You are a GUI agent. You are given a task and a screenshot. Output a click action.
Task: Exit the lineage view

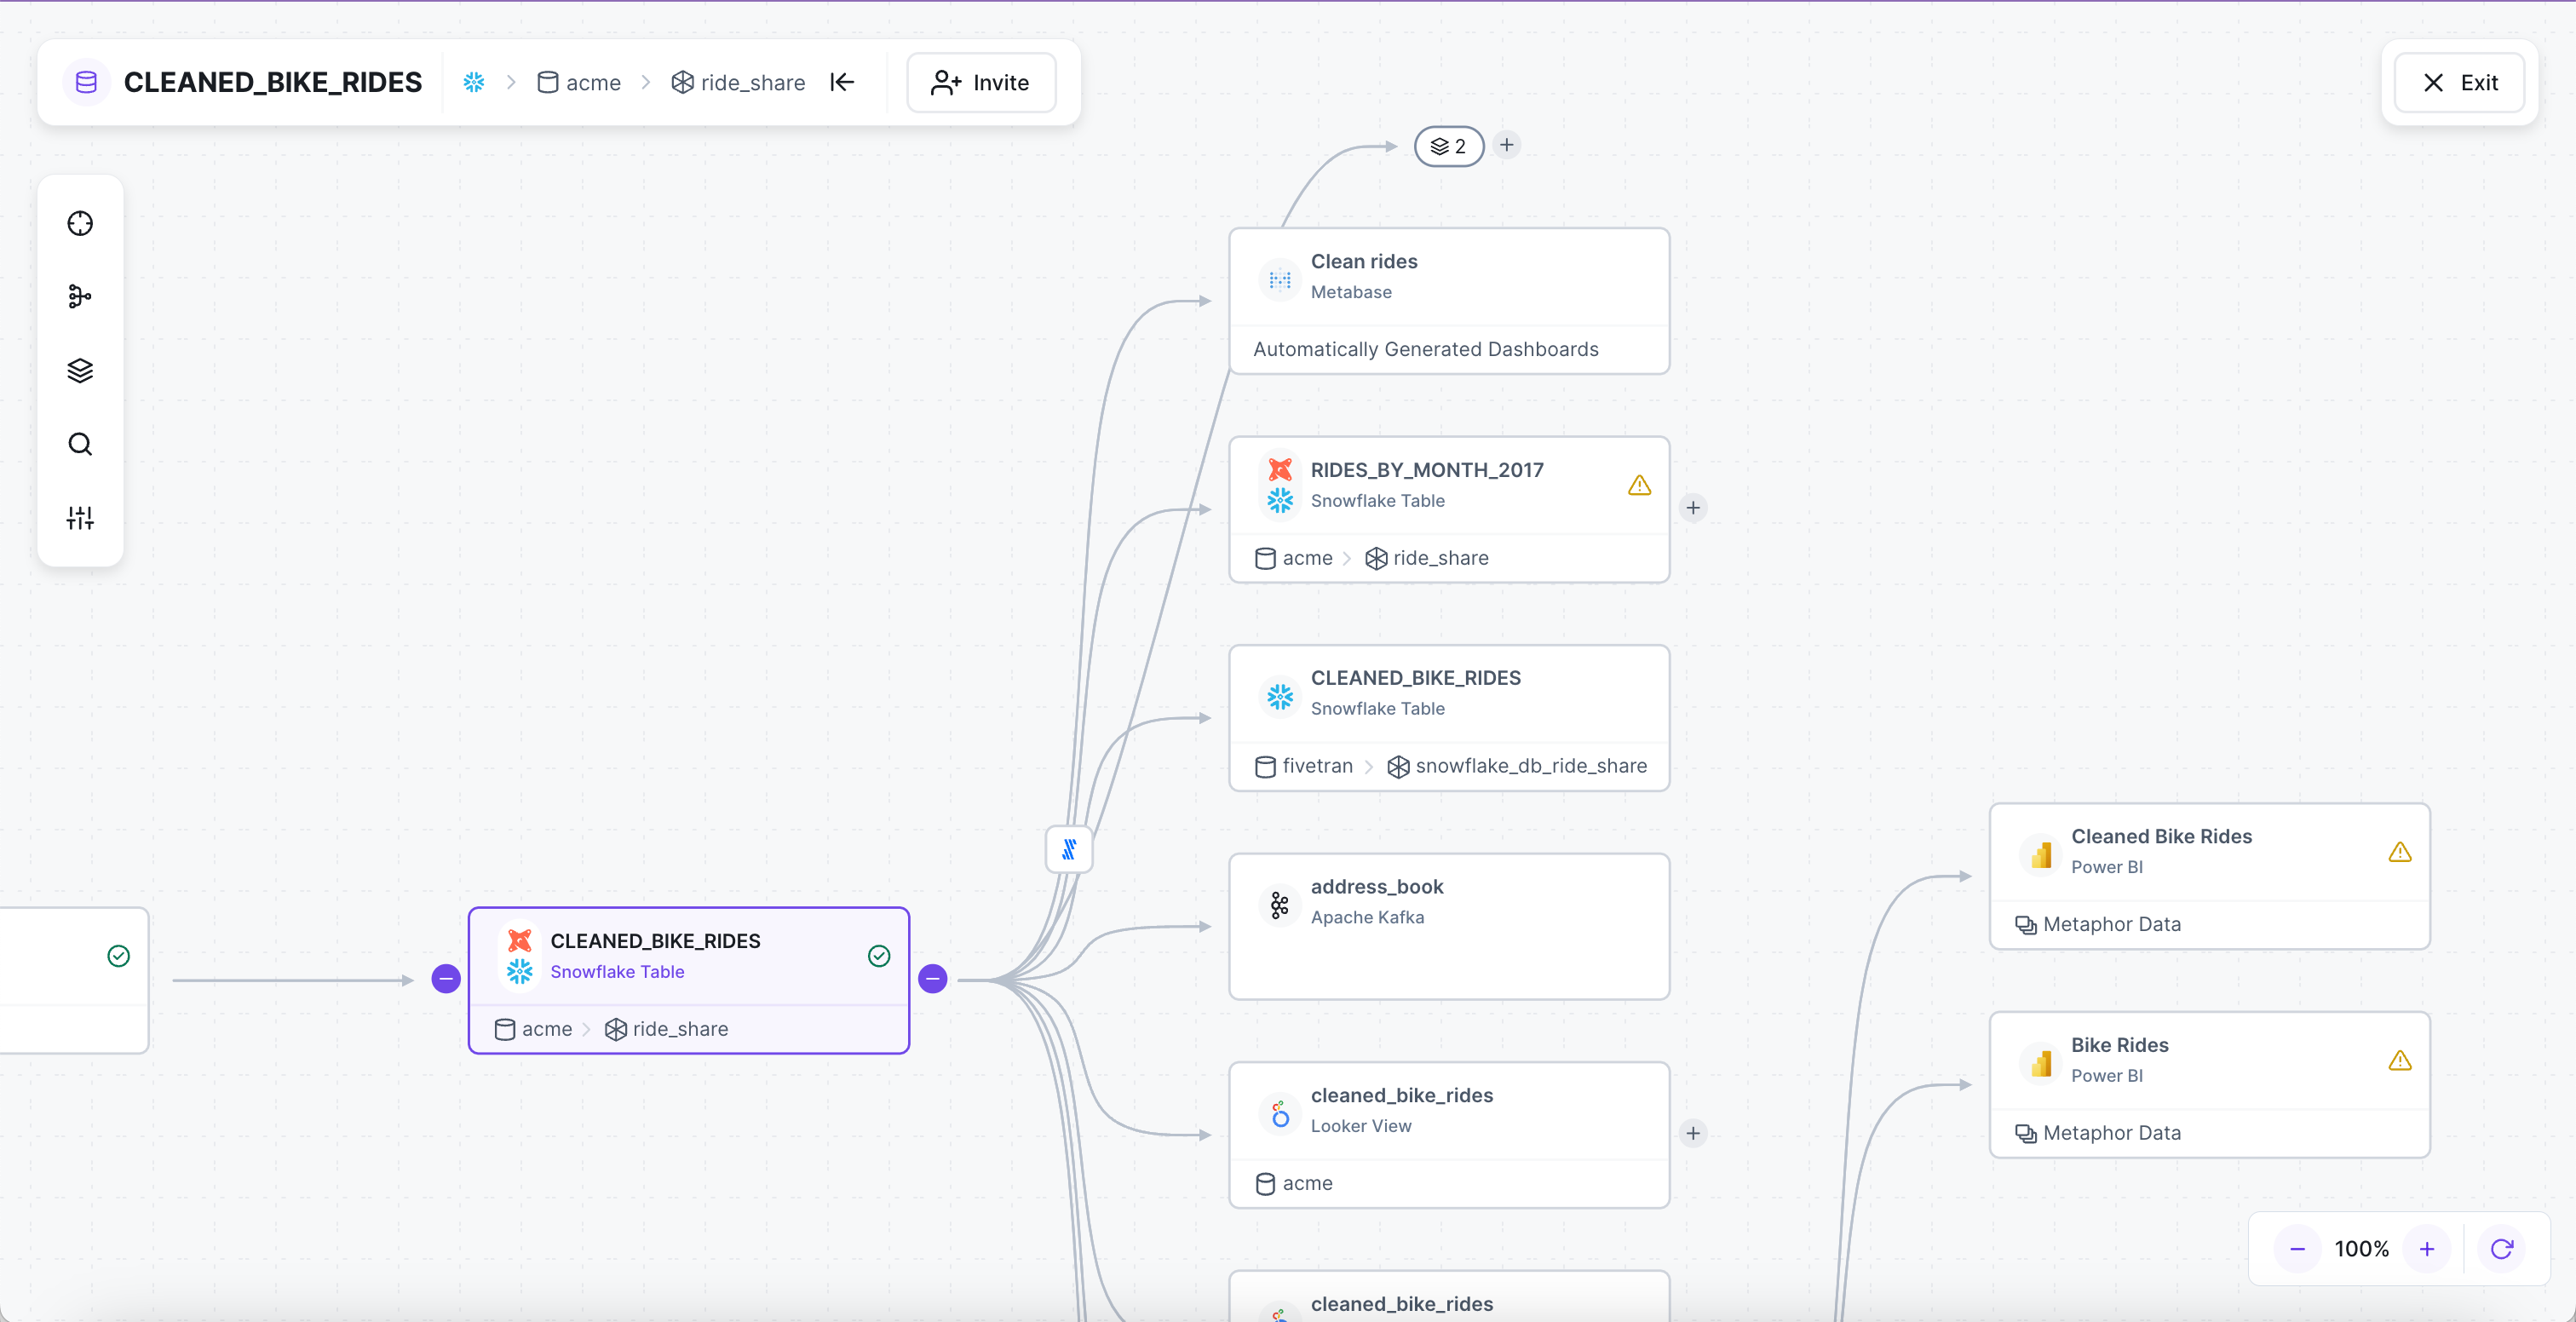[x=2459, y=82]
